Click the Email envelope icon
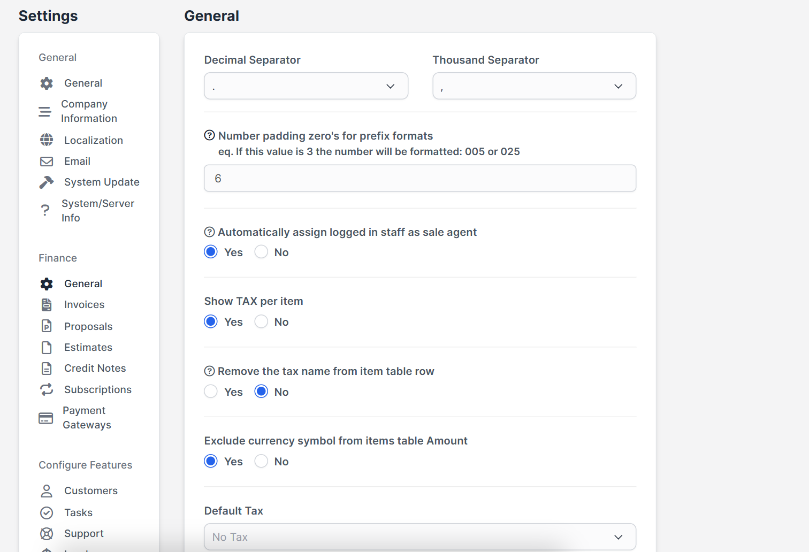The height and width of the screenshot is (552, 809). click(47, 161)
